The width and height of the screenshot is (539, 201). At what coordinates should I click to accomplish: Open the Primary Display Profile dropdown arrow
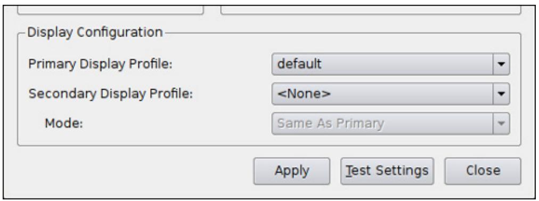pos(501,64)
